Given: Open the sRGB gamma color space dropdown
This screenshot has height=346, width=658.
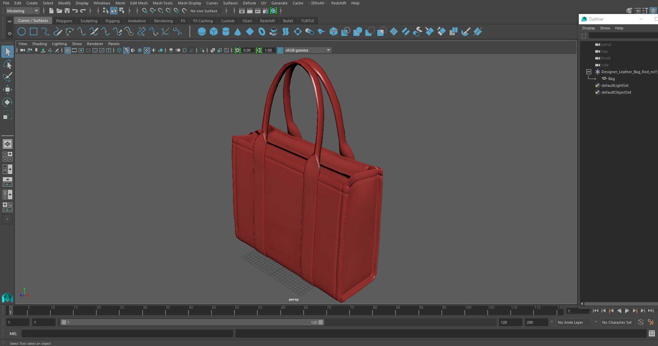Looking at the screenshot, I should [x=308, y=50].
